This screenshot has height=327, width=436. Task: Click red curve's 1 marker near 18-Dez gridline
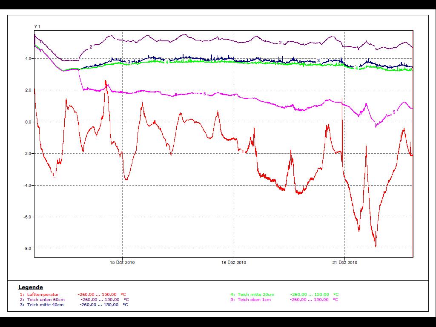click(243, 151)
